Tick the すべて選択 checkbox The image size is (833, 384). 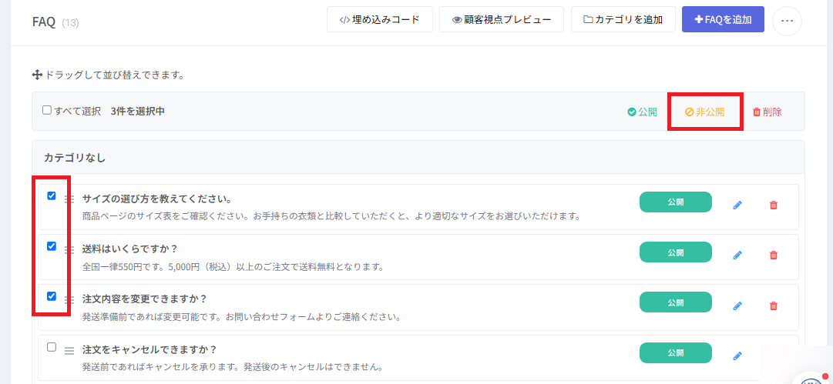point(47,111)
